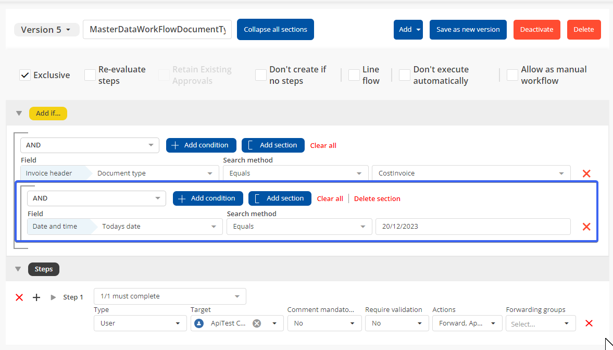Add a new step with plus icon

(x=36, y=297)
